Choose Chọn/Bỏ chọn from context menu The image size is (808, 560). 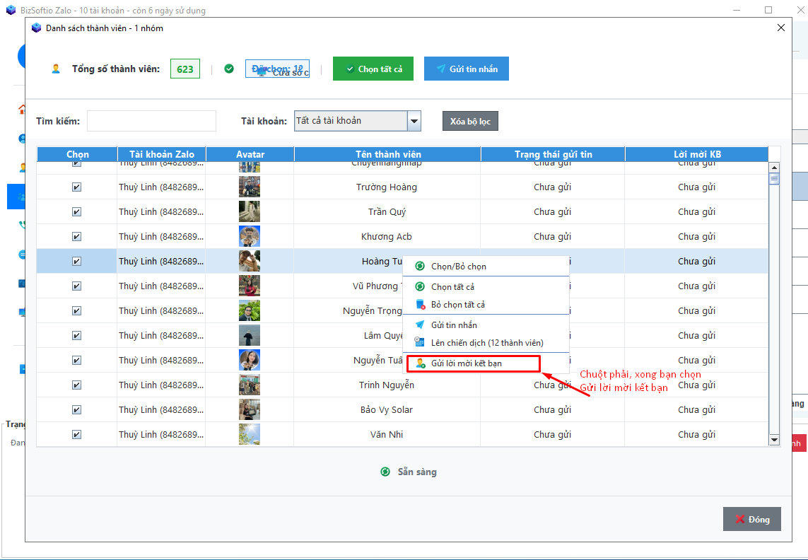click(458, 267)
